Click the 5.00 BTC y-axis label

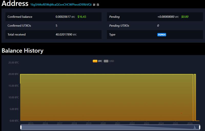[x=14, y=109]
